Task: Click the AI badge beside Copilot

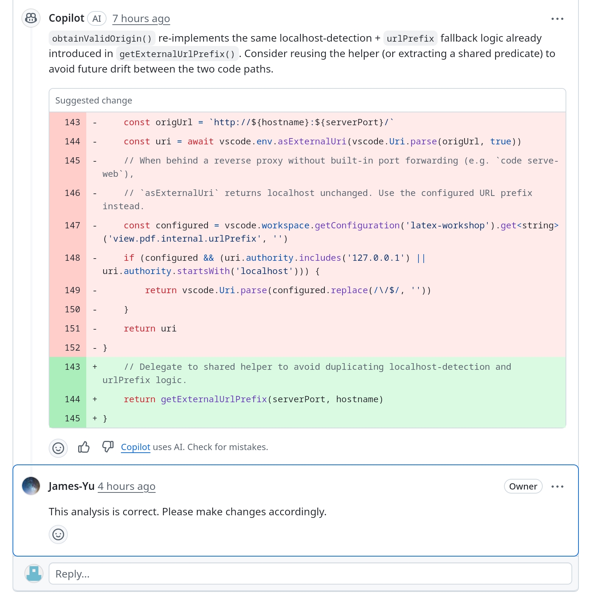Action: tap(97, 19)
